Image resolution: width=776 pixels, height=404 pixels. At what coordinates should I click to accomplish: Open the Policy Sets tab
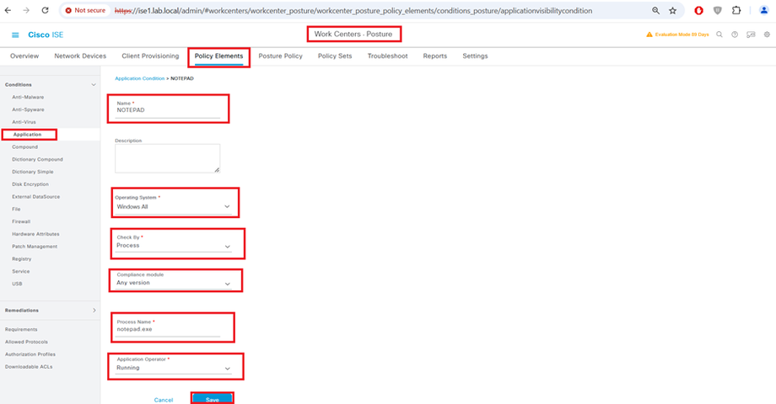pos(335,56)
